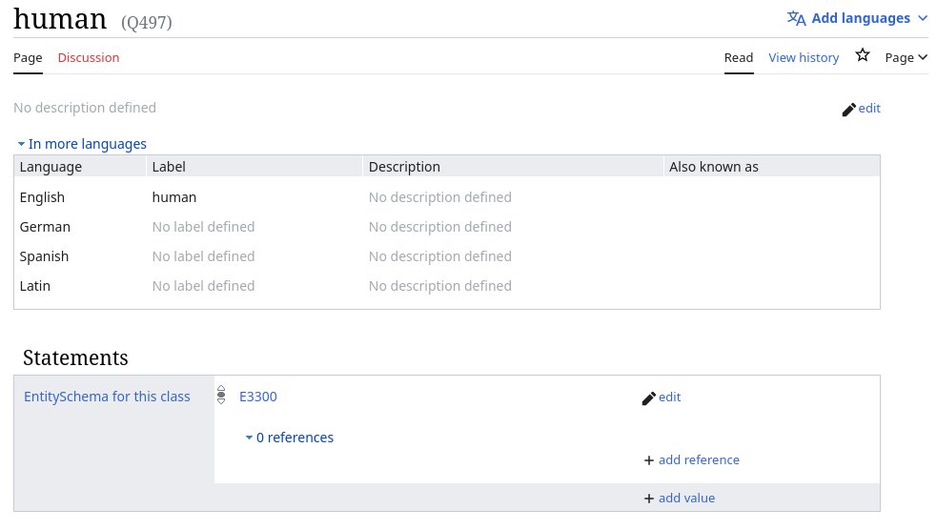
Task: Click the watchlist star icon
Action: pos(863,55)
